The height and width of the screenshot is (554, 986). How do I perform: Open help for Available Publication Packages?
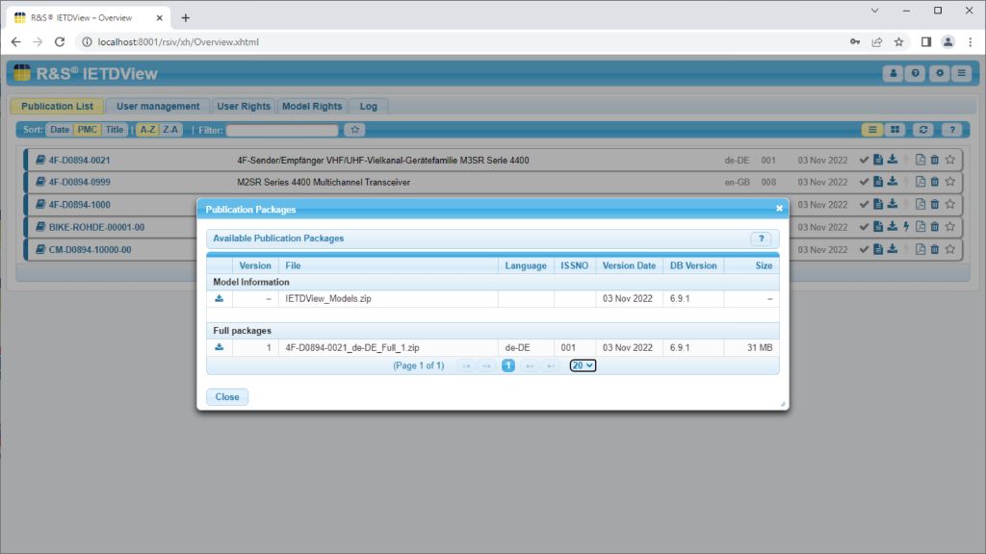[761, 239]
